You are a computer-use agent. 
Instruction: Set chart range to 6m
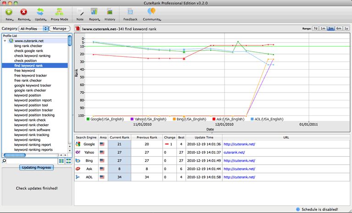pos(339,28)
